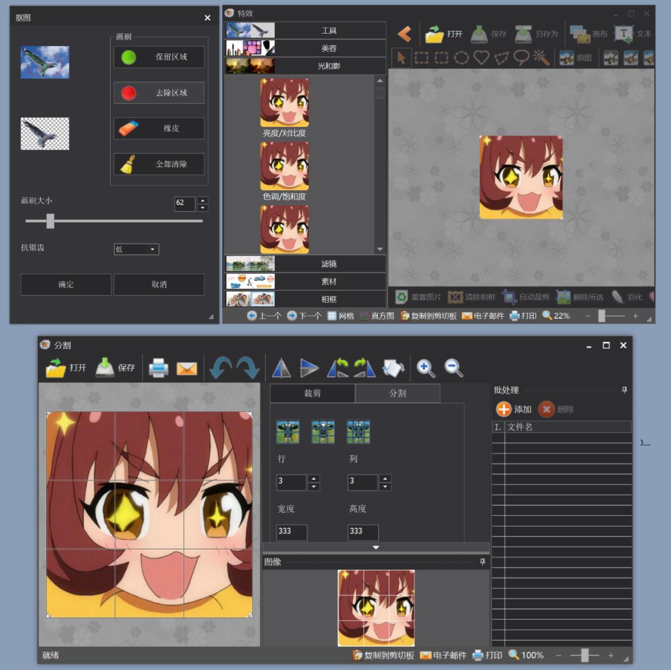Click the Zoom Out magnifier in the split toolbar
Viewport: 671px width, 670px height.
454,368
